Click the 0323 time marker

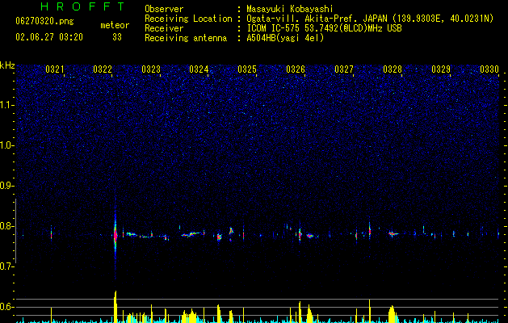pos(151,69)
